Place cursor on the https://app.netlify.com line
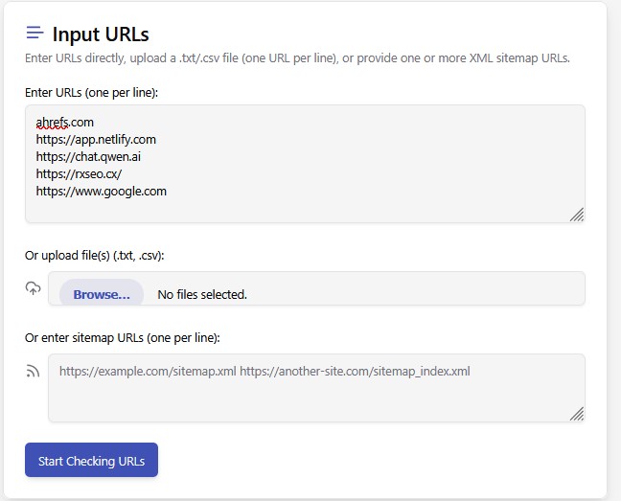The width and height of the screenshot is (621, 501). coord(96,140)
